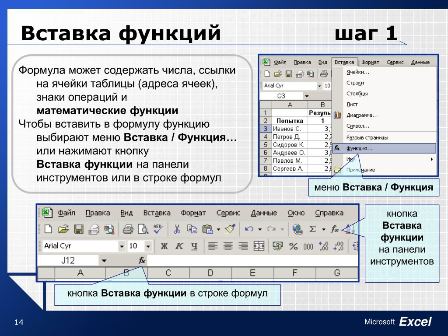Toggle Underline (Ч) formatting
This screenshot has height=336, width=448.
(194, 246)
